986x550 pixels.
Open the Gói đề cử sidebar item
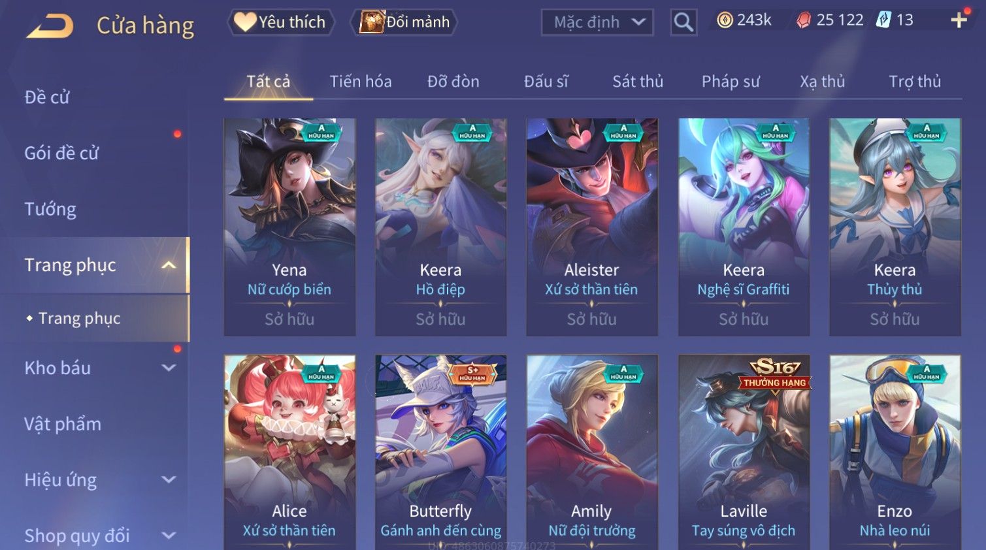(61, 153)
